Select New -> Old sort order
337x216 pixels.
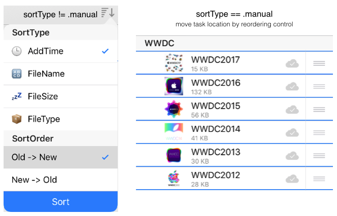tap(61, 180)
